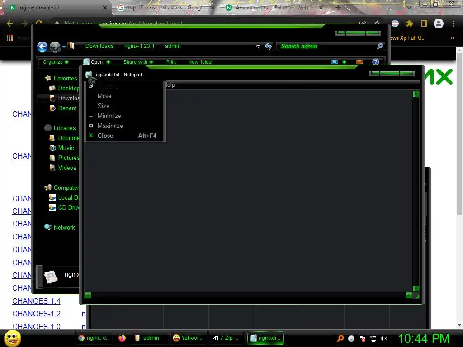Click Downloads in the Explorer address path

99,46
